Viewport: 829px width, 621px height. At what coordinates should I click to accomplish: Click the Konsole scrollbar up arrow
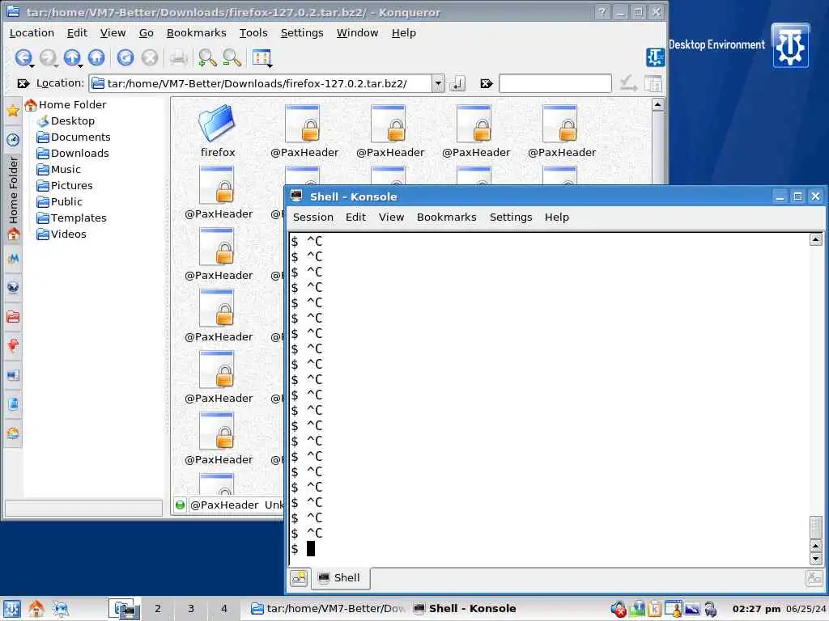[815, 240]
